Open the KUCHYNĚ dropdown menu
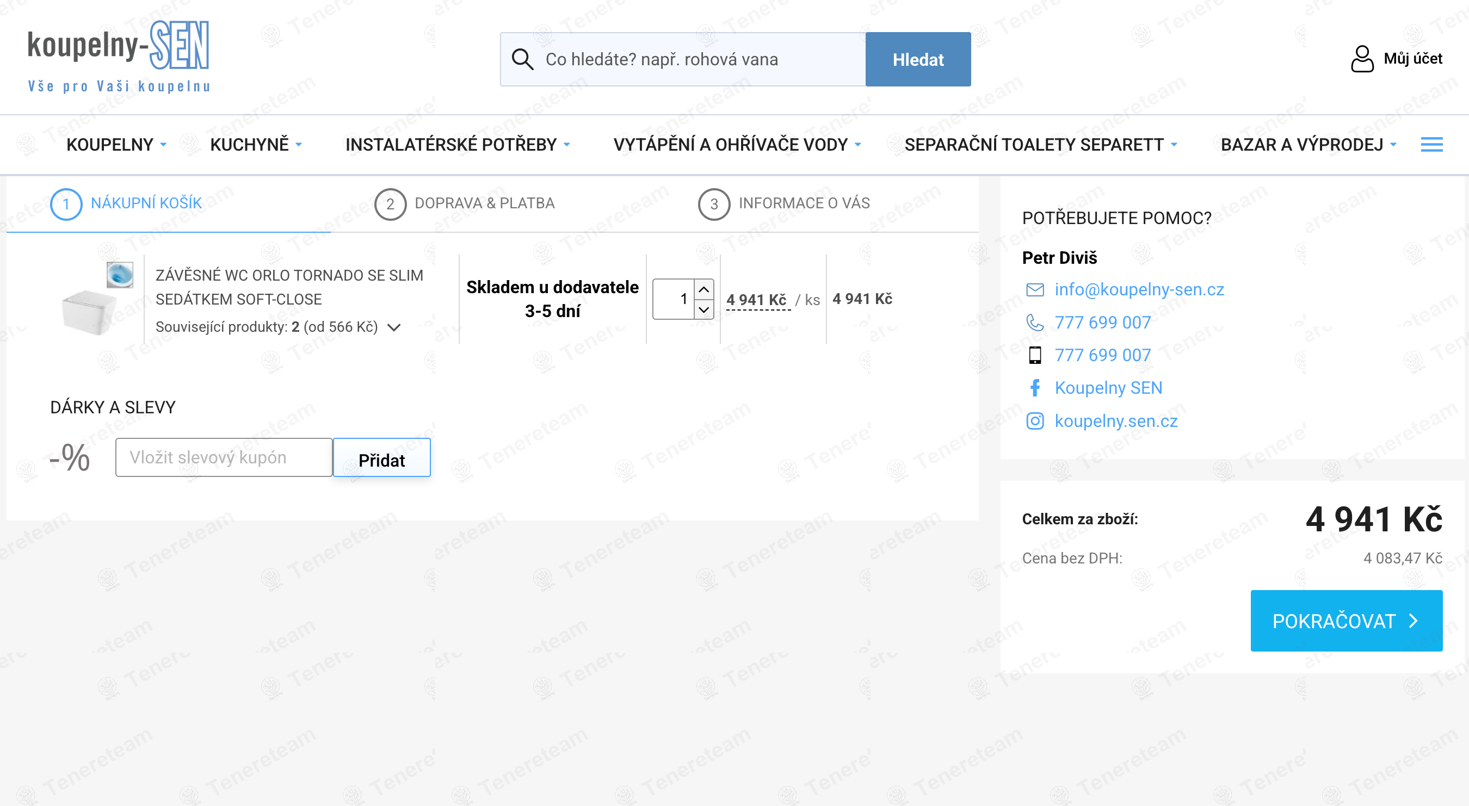 point(256,144)
